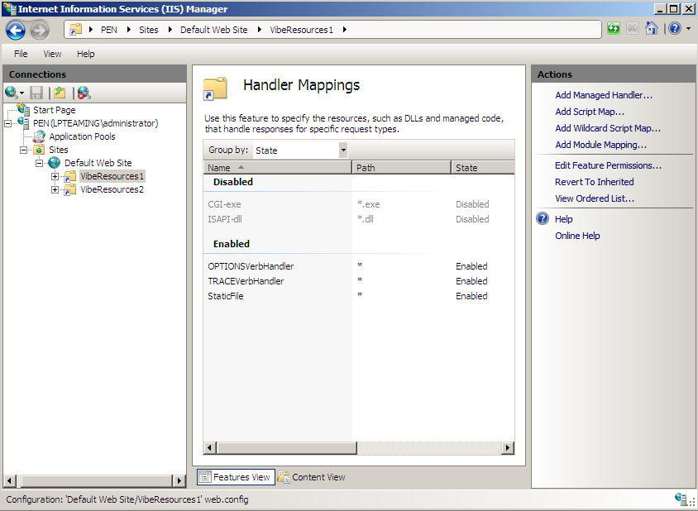This screenshot has width=698, height=511.
Task: Open the Help menu
Action: 85,54
